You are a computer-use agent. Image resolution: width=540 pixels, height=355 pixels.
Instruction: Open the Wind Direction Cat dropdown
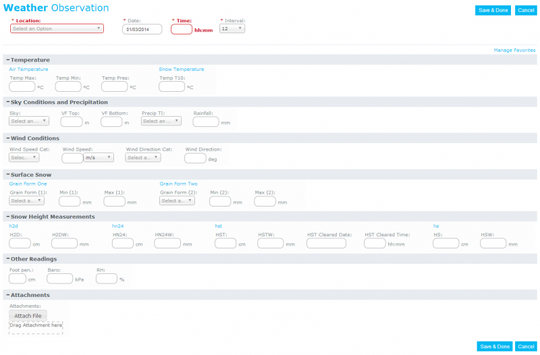(143, 157)
